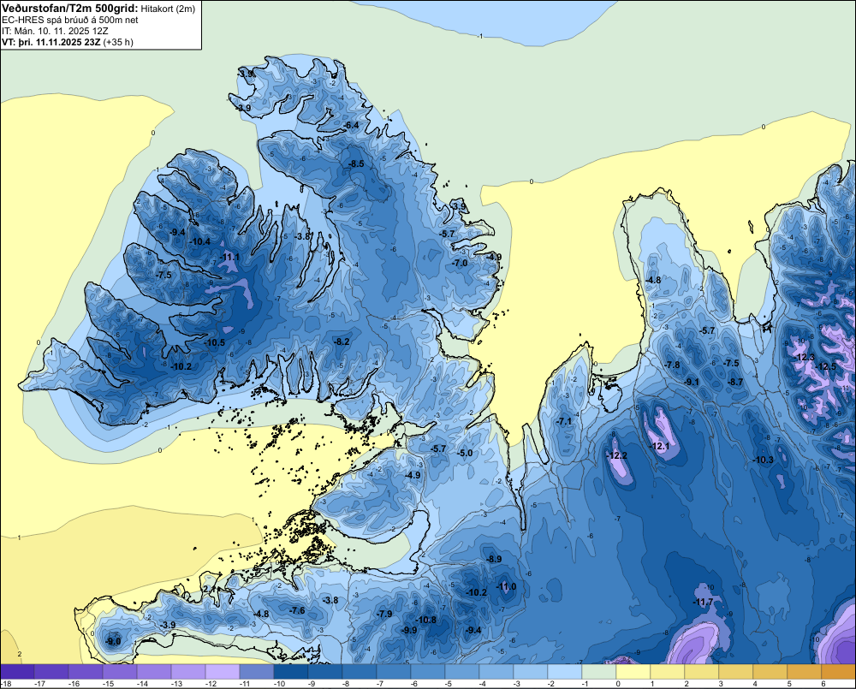Click the '-18' legend scale label
This screenshot has width=856, height=689.
point(6,684)
